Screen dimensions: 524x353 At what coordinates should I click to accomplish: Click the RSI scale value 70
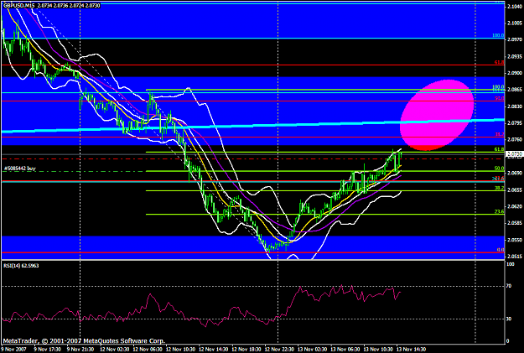[x=509, y=286]
